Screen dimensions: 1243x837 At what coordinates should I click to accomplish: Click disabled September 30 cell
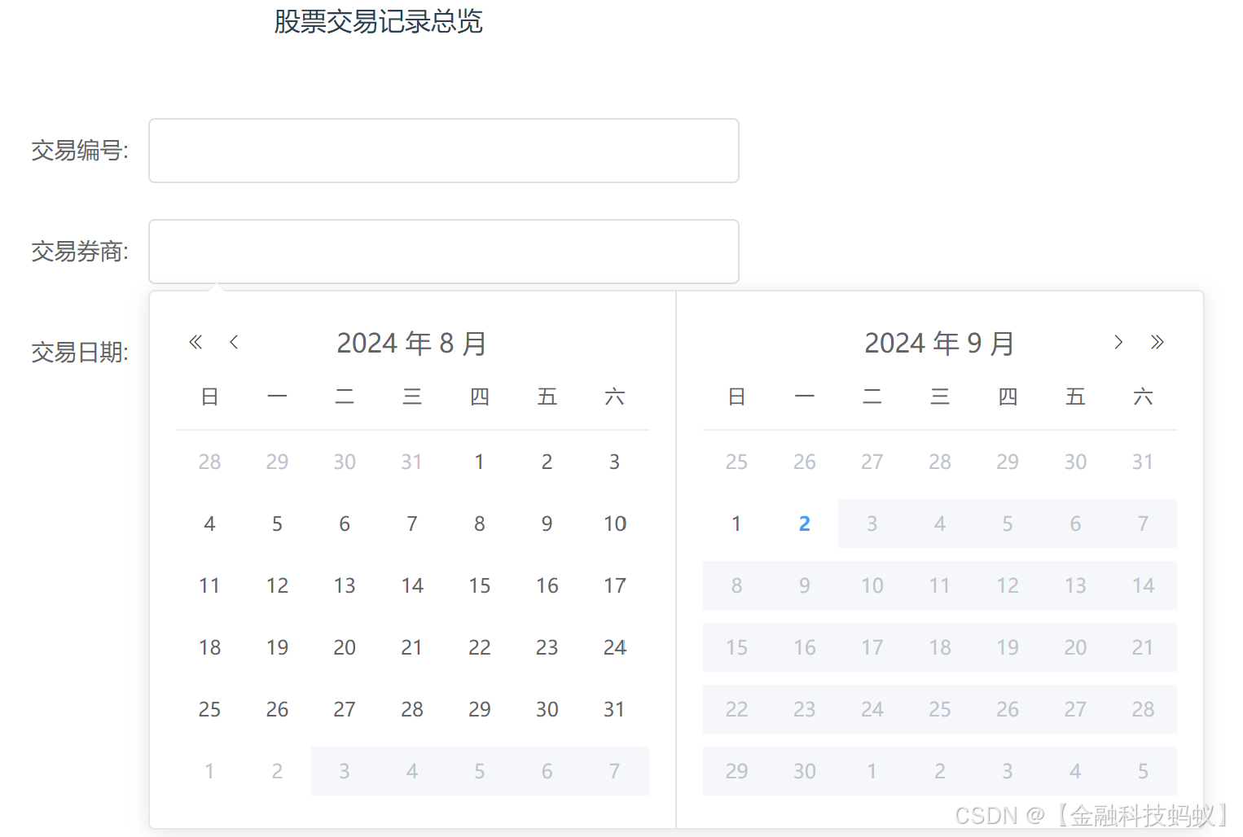(x=805, y=771)
